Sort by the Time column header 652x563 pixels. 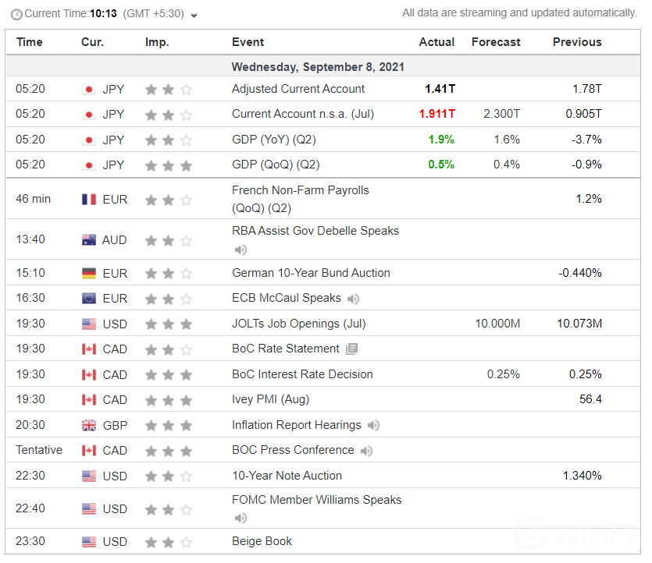point(30,42)
